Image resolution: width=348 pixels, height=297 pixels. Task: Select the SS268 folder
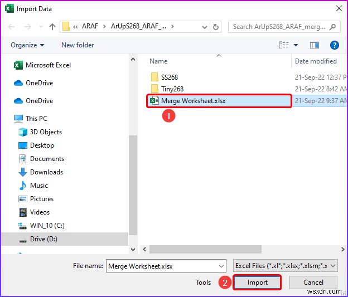(164, 77)
